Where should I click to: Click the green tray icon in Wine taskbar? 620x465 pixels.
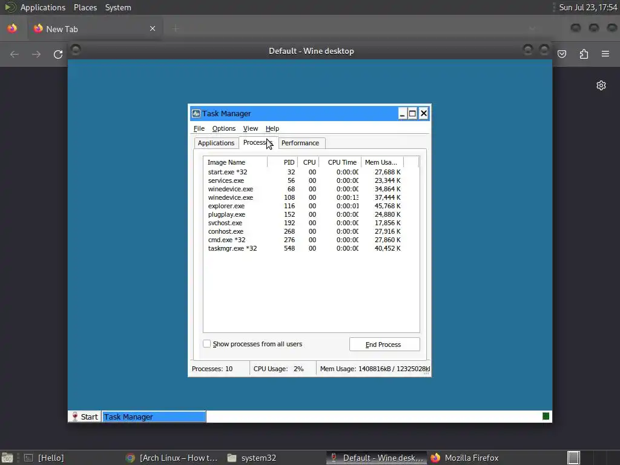click(x=546, y=416)
